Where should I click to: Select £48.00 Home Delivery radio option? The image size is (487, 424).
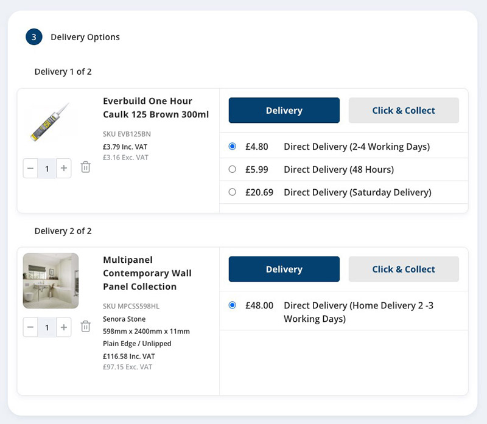(232, 305)
